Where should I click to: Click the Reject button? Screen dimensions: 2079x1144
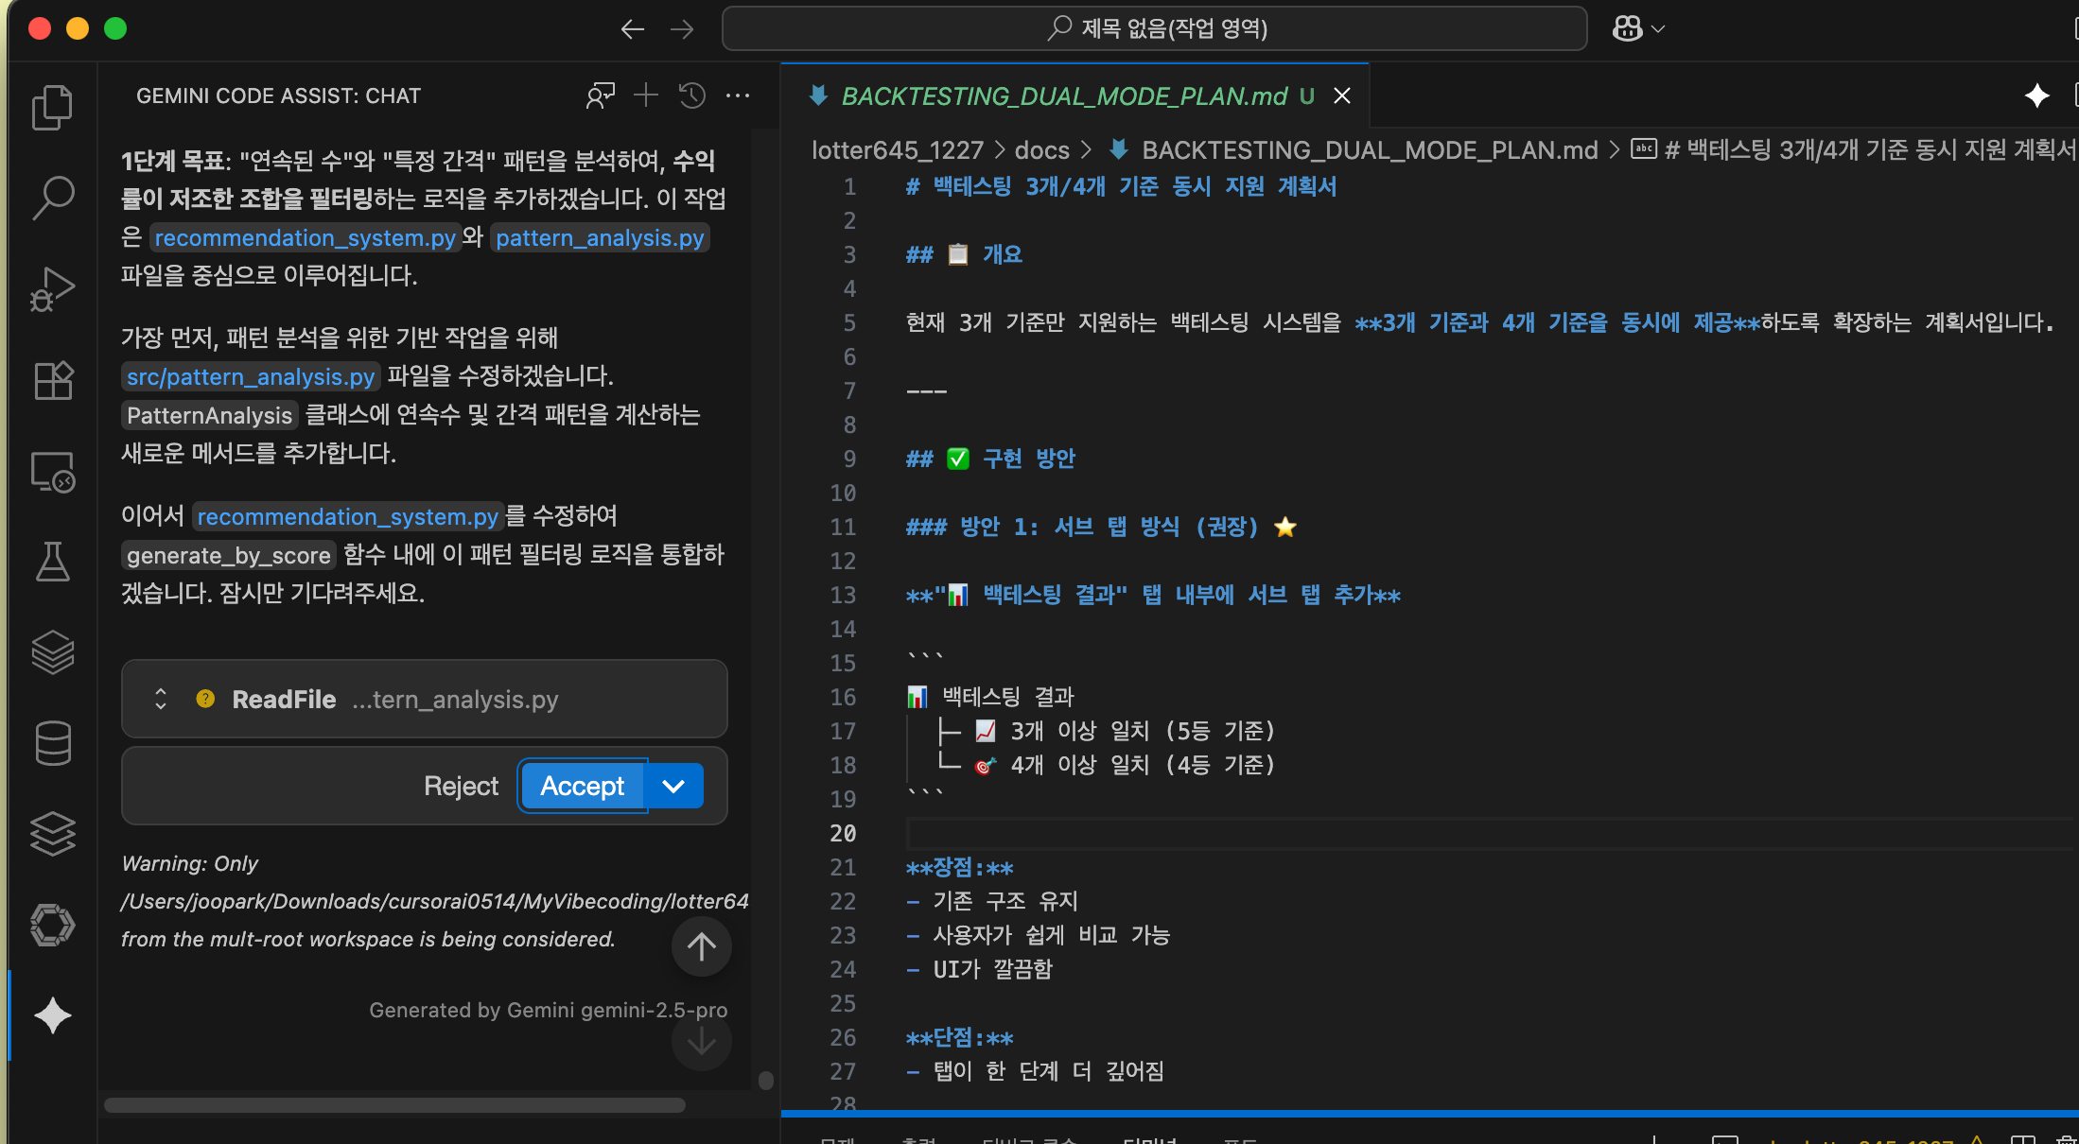pyautogui.click(x=461, y=786)
